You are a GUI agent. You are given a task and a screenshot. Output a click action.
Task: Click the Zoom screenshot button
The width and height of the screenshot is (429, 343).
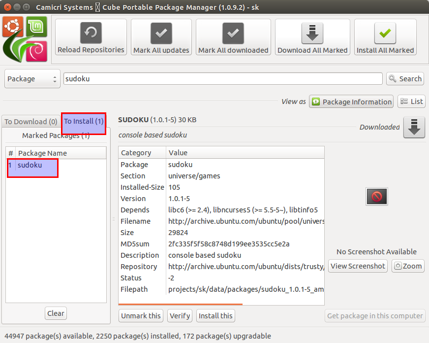(x=408, y=266)
